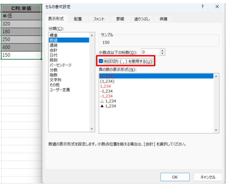Viewport: 226px width, 184px height.
Task: Click cell containing 320 in 単価 column
Action: click(x=21, y=24)
